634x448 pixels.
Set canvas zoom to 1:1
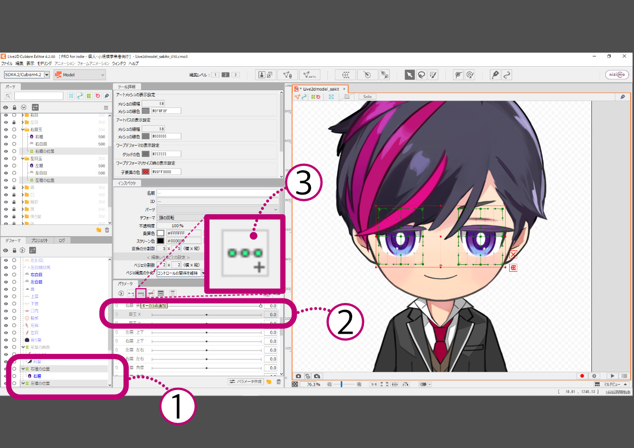(x=374, y=384)
